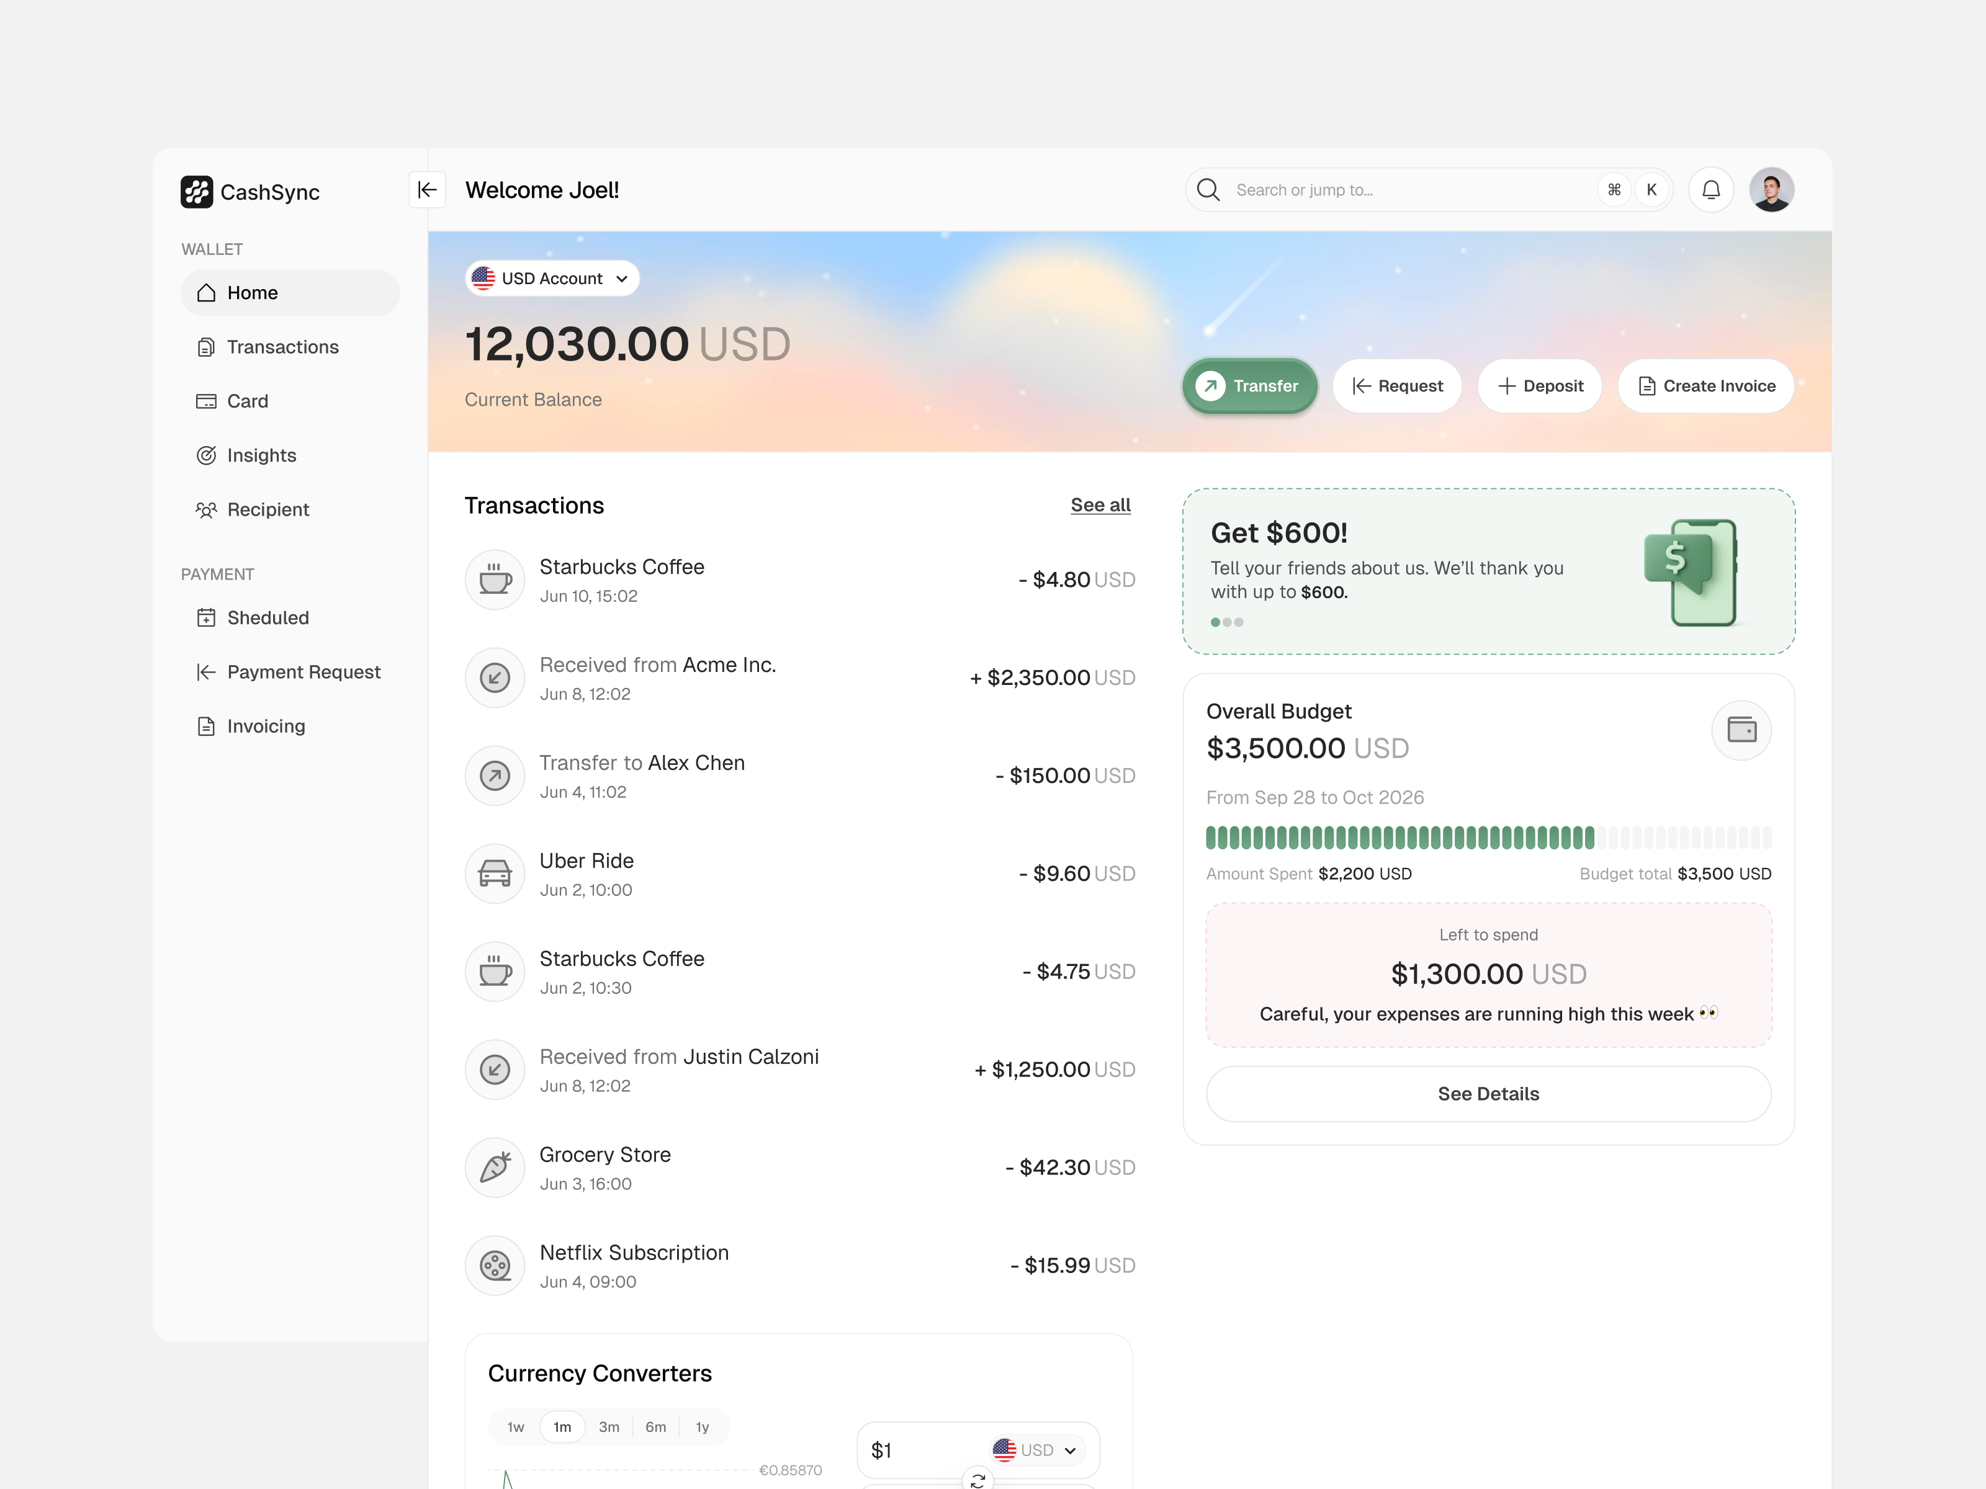Select the 1y timeframe tab
The image size is (1986, 1489).
(703, 1426)
